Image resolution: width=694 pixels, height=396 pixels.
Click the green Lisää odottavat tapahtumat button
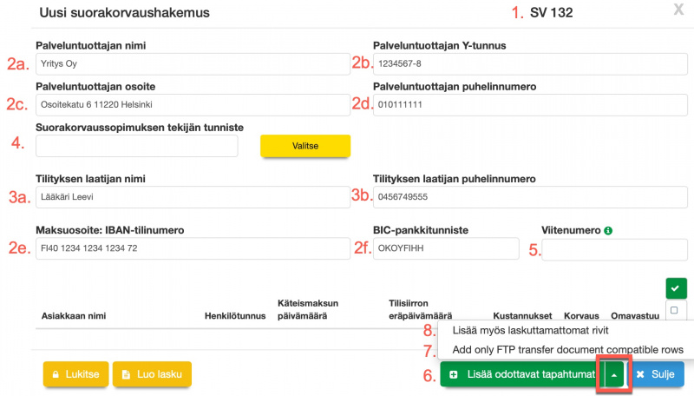[x=520, y=374]
